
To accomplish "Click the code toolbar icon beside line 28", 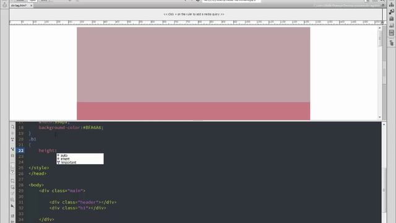I will pyautogui.click(x=12, y=181).
